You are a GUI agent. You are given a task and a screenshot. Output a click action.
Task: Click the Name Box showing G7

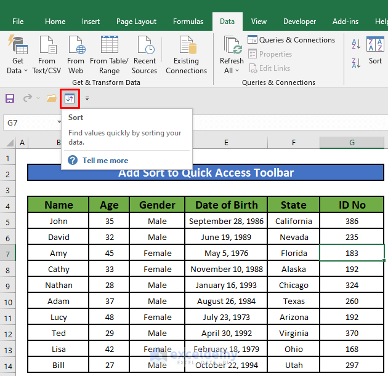[28, 122]
